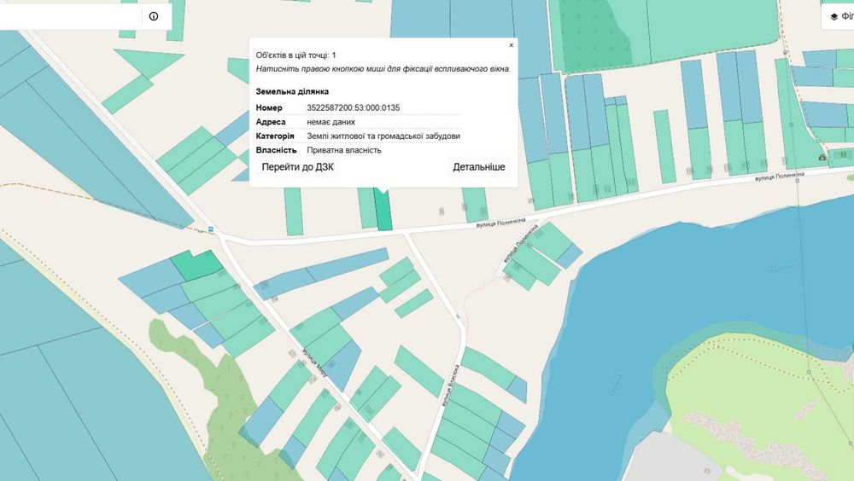Click the info circle icon beside search

(x=154, y=16)
